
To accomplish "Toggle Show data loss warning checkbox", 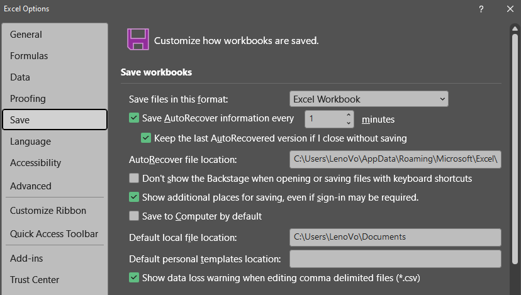I will pos(133,277).
